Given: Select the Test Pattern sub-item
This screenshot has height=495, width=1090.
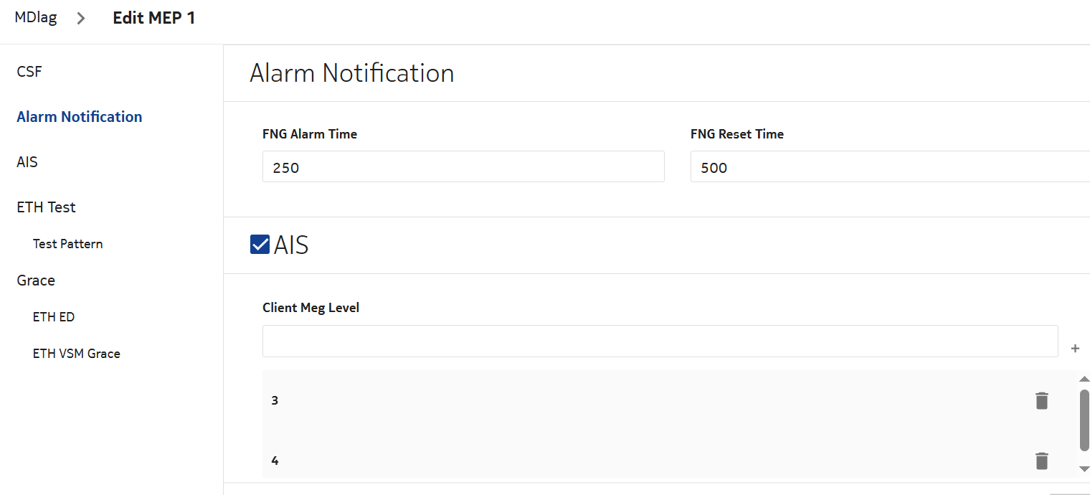Looking at the screenshot, I should tap(67, 244).
